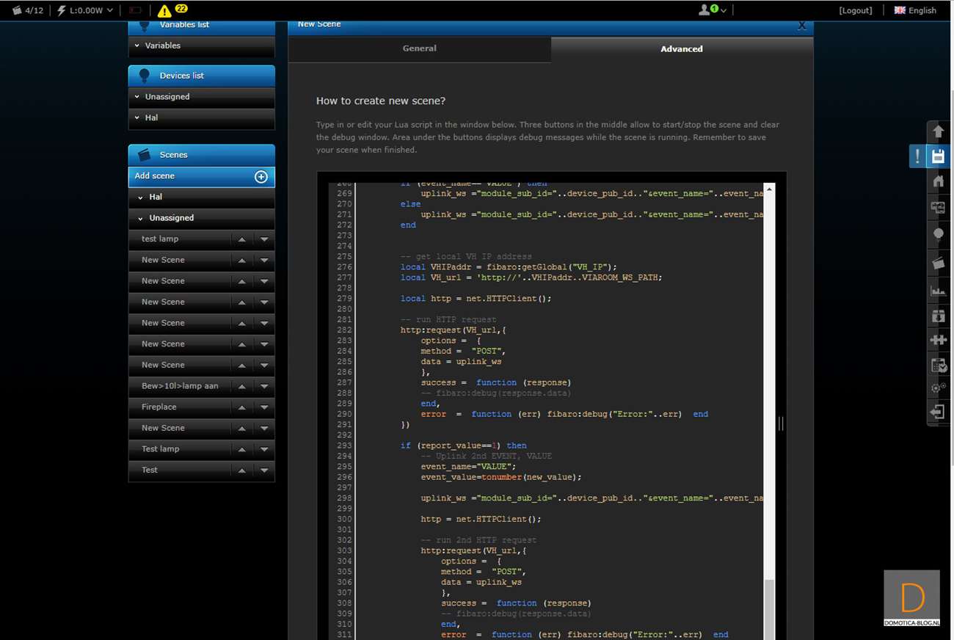954x640 pixels.
Task: Move the test lamp scene down
Action: pos(264,239)
